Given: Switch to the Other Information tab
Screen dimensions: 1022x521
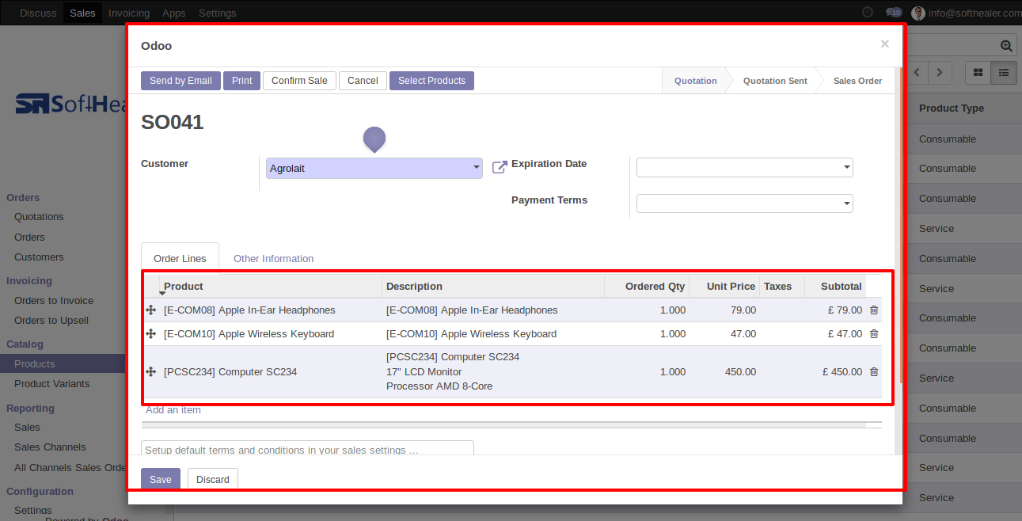Looking at the screenshot, I should pyautogui.click(x=274, y=259).
